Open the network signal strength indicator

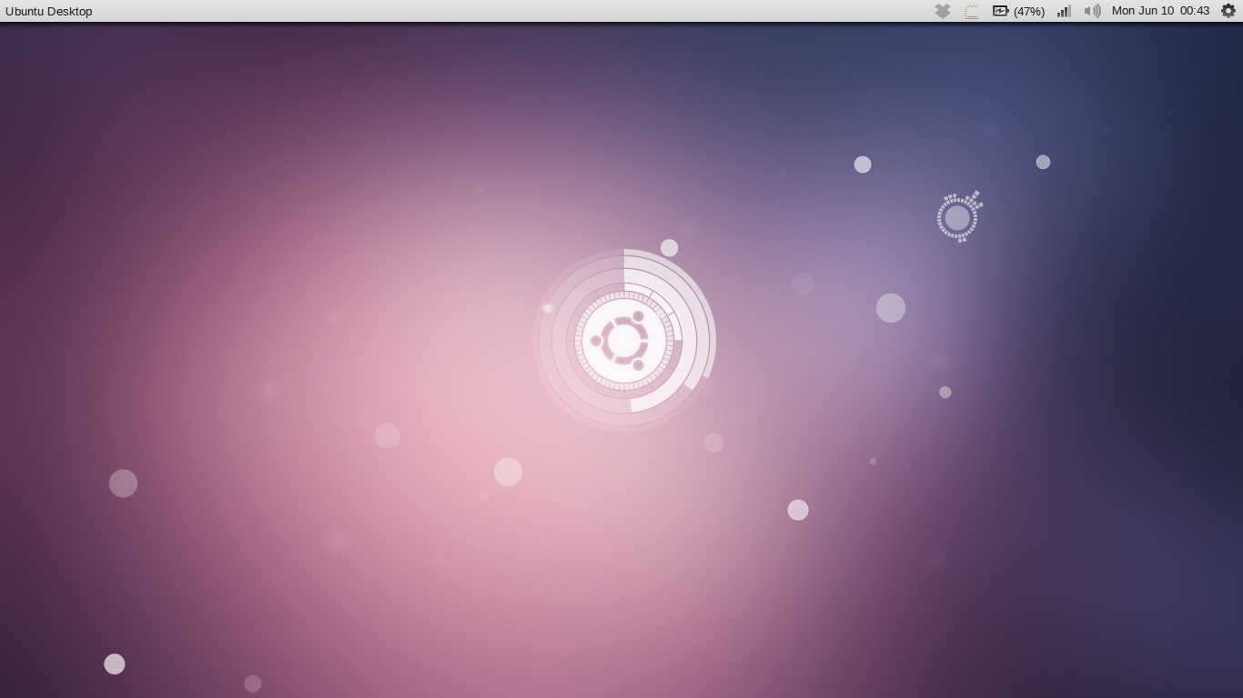(x=1064, y=11)
